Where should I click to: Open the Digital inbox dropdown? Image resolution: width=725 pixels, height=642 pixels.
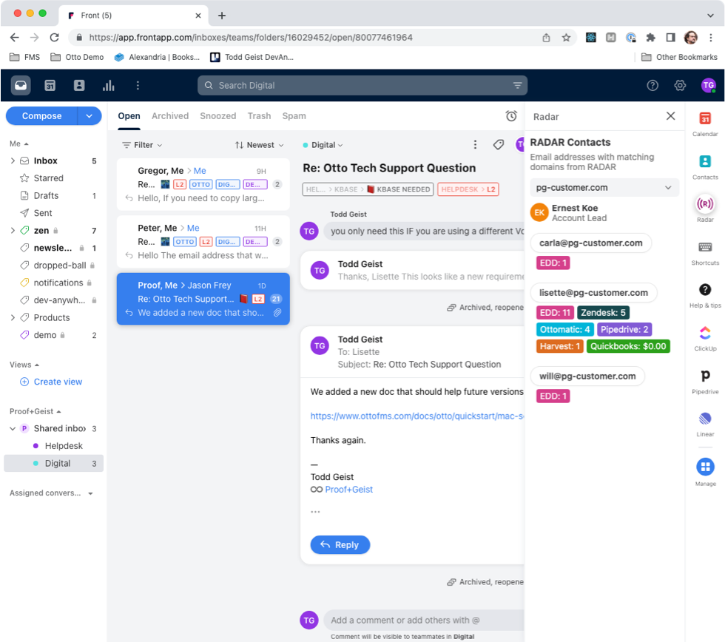pyautogui.click(x=323, y=145)
